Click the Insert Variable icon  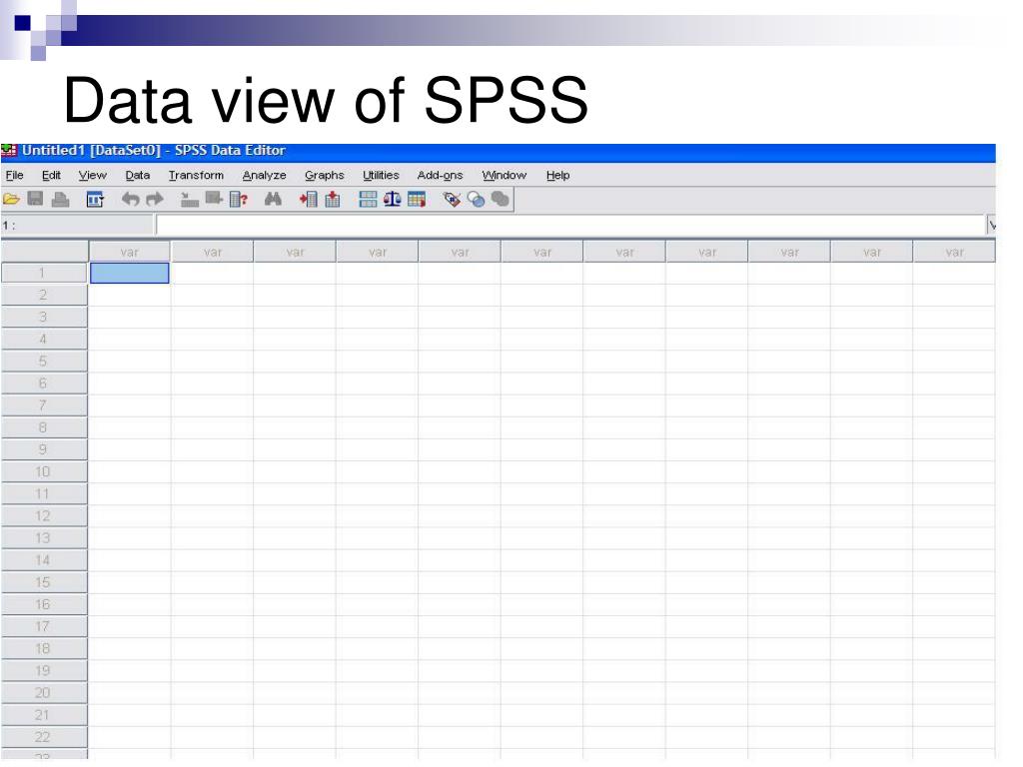click(x=333, y=200)
